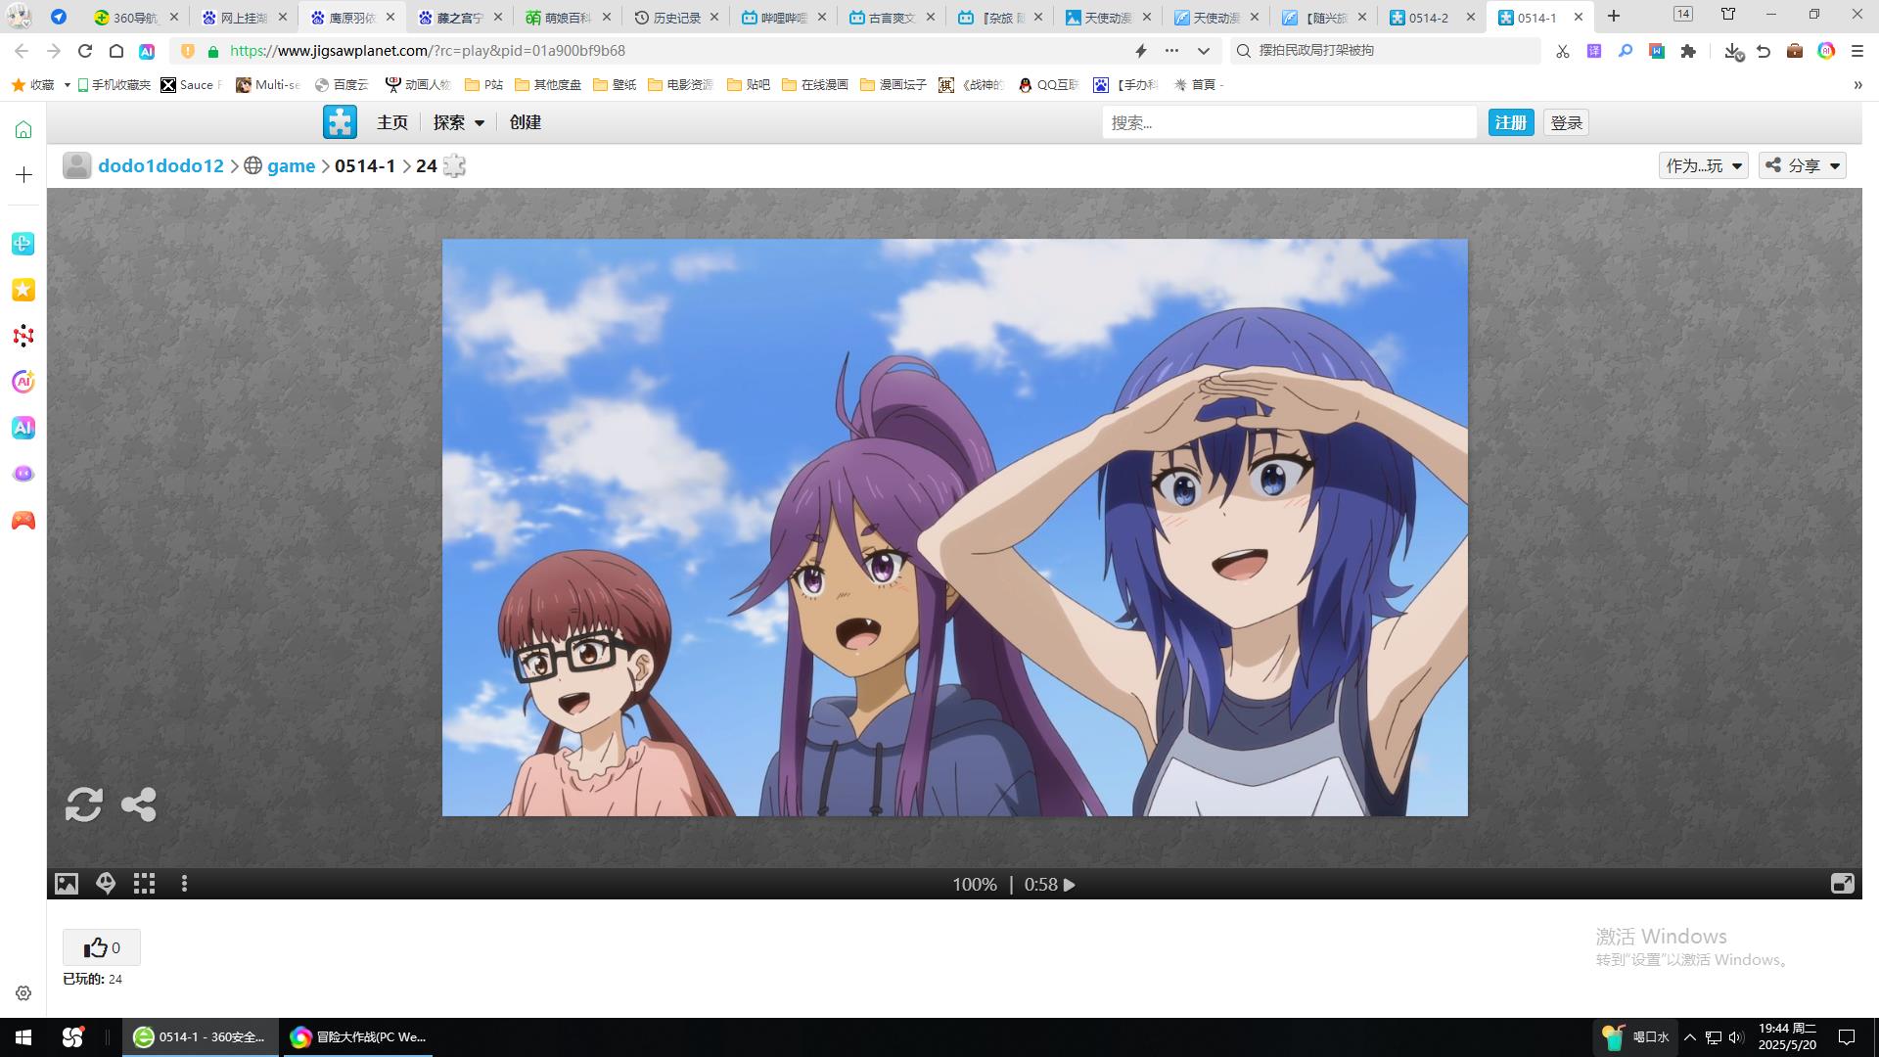Click the browser address bar URL
This screenshot has width=1879, height=1057.
click(x=428, y=51)
